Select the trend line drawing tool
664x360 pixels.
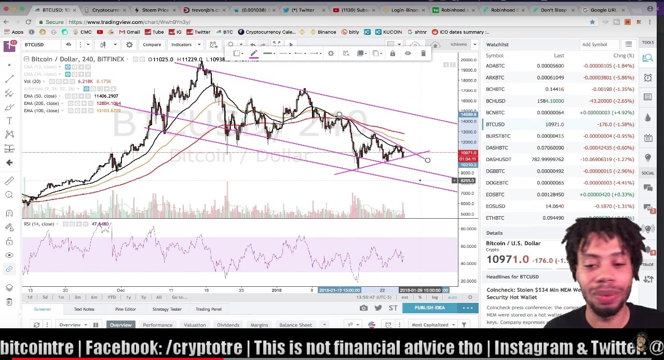coord(9,79)
